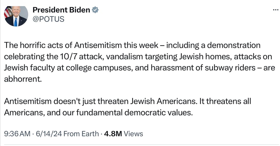Click the From Earth location label
Screen dimensions: 280x146
[x=81, y=134]
